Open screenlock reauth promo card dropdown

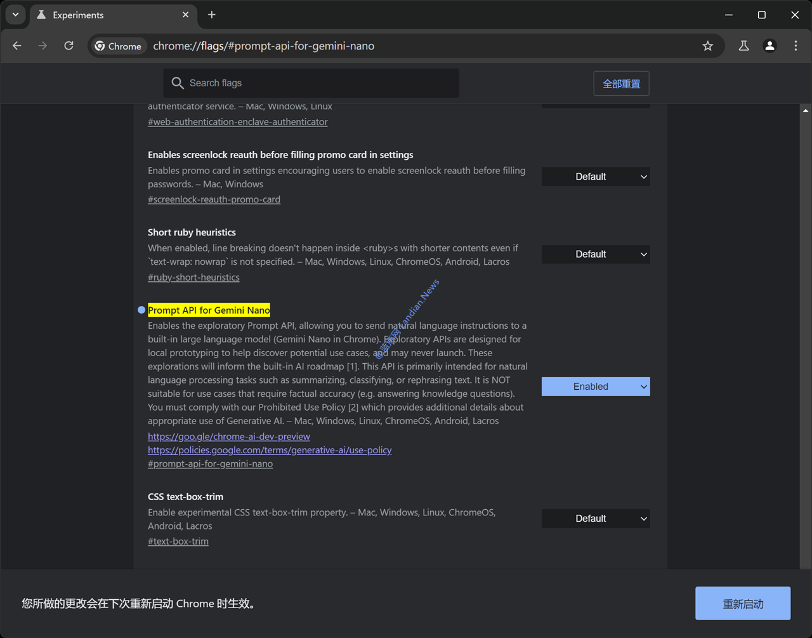point(595,177)
